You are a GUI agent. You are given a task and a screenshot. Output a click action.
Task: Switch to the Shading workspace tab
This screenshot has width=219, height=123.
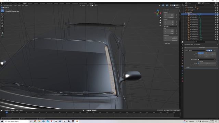[56, 3]
